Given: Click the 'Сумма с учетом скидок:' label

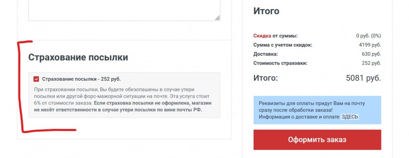Looking at the screenshot, I should 283,45.
